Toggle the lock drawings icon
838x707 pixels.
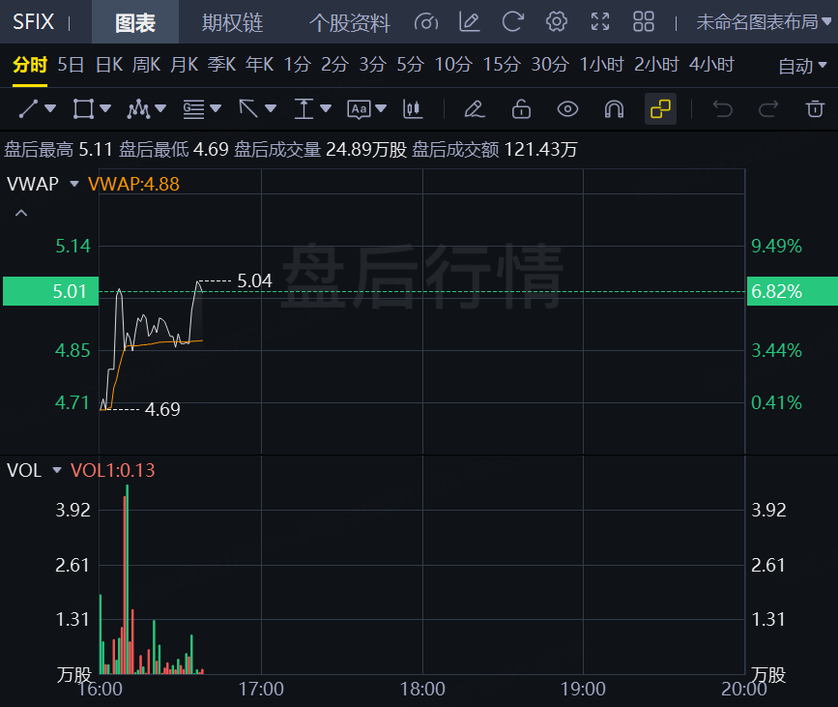coord(521,109)
